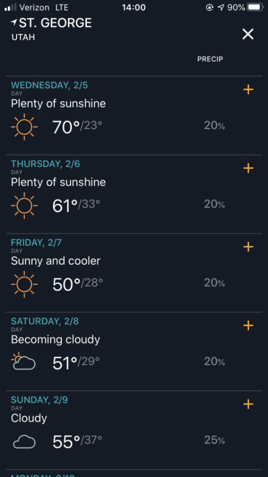Tap Sunday's cloud icon
The width and height of the screenshot is (268, 477).
pyautogui.click(x=24, y=442)
